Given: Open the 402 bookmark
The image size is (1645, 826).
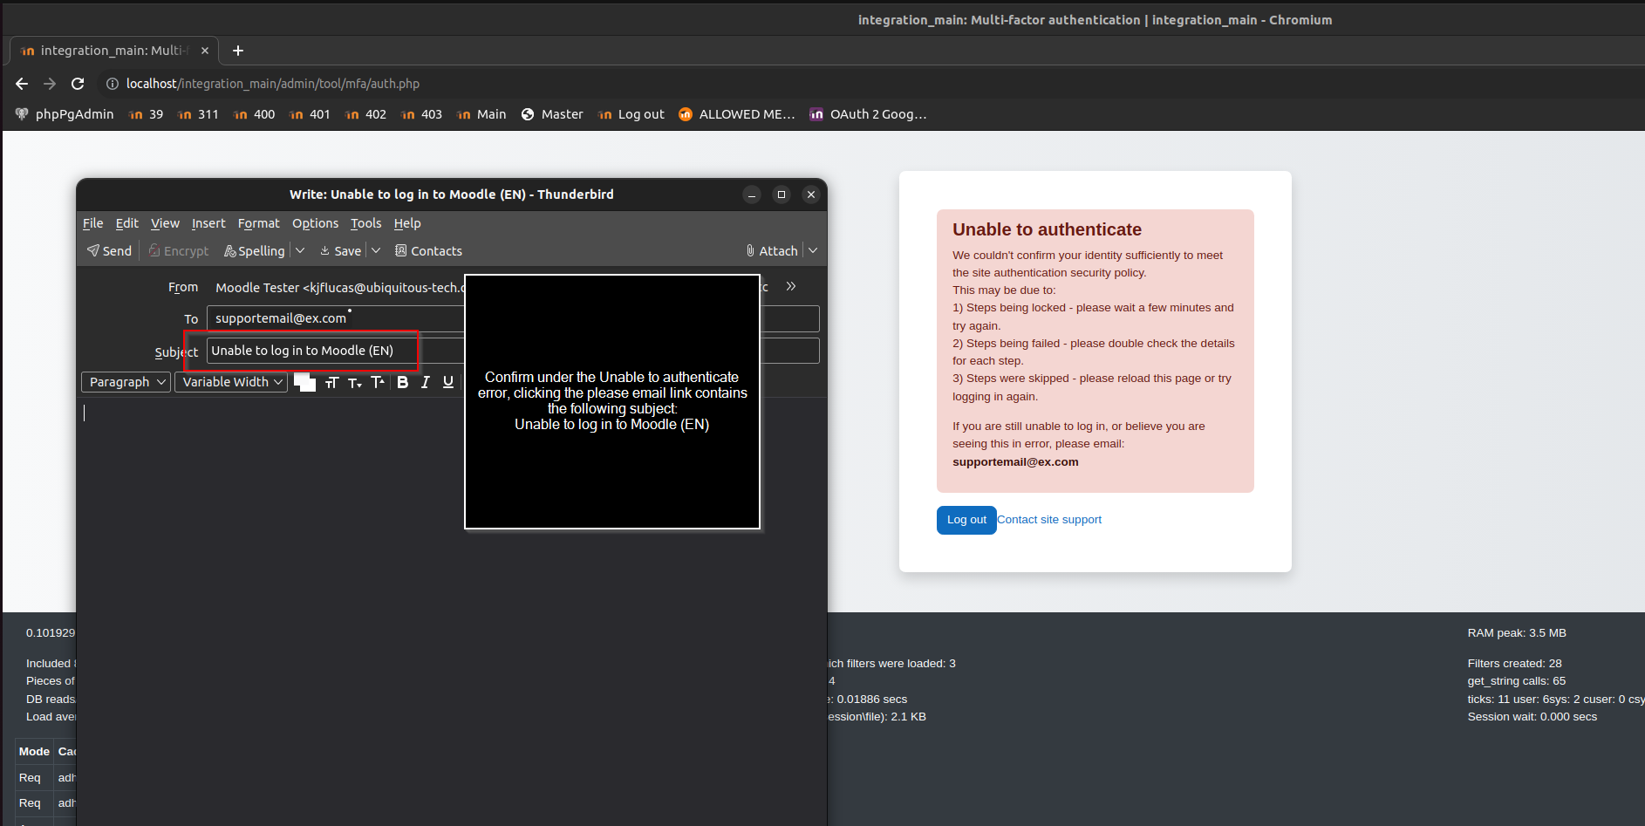Looking at the screenshot, I should coord(365,114).
